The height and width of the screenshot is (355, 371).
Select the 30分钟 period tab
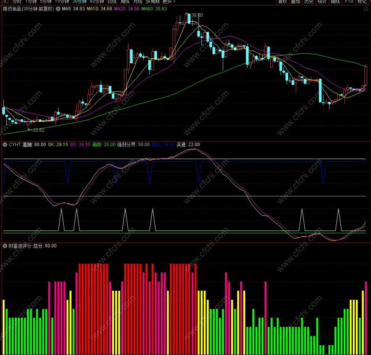79,2
